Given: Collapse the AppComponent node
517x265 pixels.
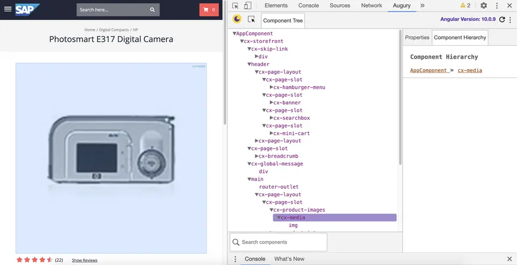Looking at the screenshot, I should pos(234,33).
